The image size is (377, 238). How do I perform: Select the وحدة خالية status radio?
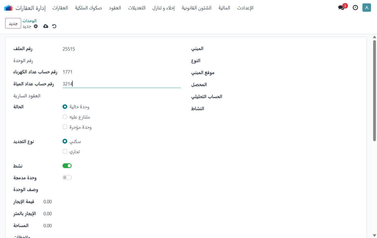click(x=65, y=106)
